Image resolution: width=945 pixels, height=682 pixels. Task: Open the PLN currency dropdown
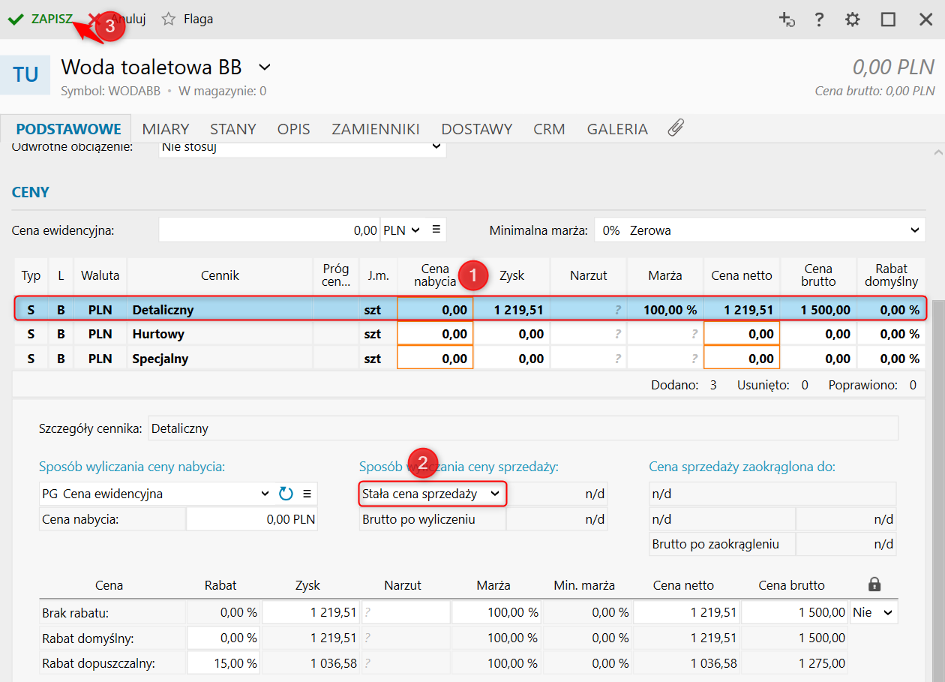click(x=403, y=230)
